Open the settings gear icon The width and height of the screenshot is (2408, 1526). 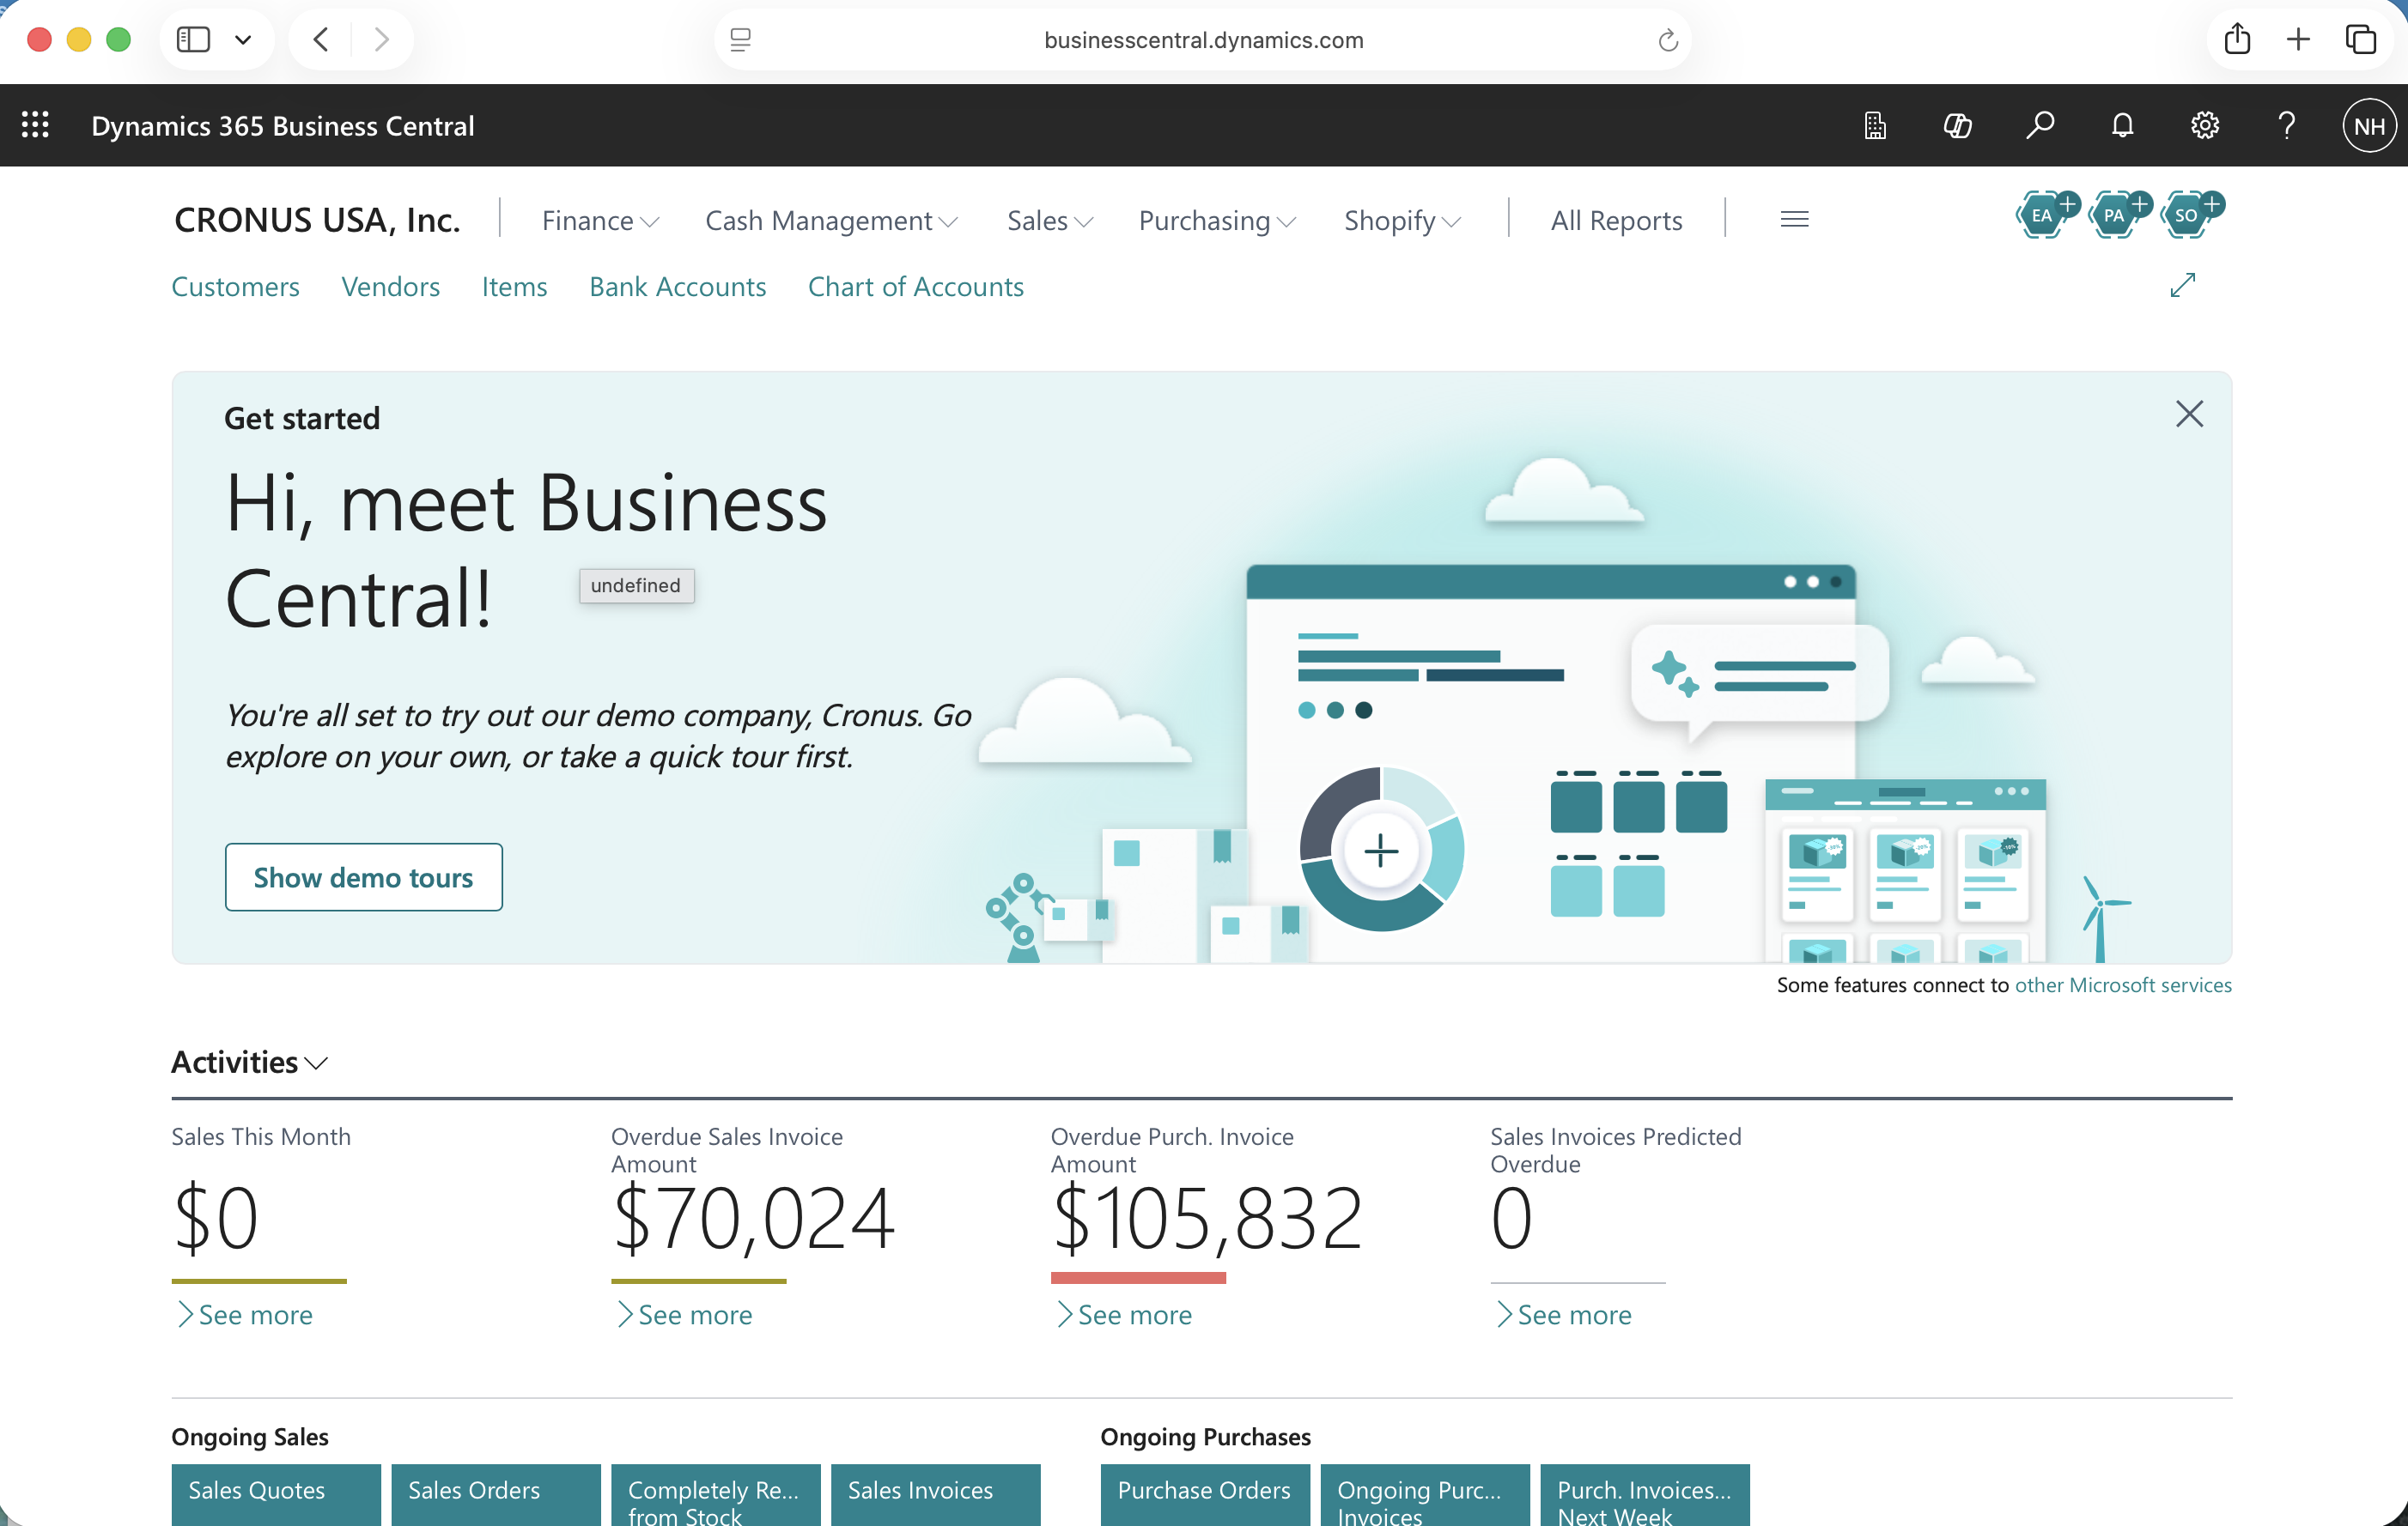coord(2205,125)
